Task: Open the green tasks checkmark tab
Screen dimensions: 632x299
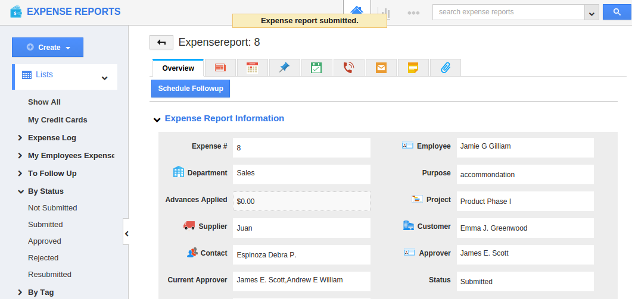Action: [x=316, y=68]
